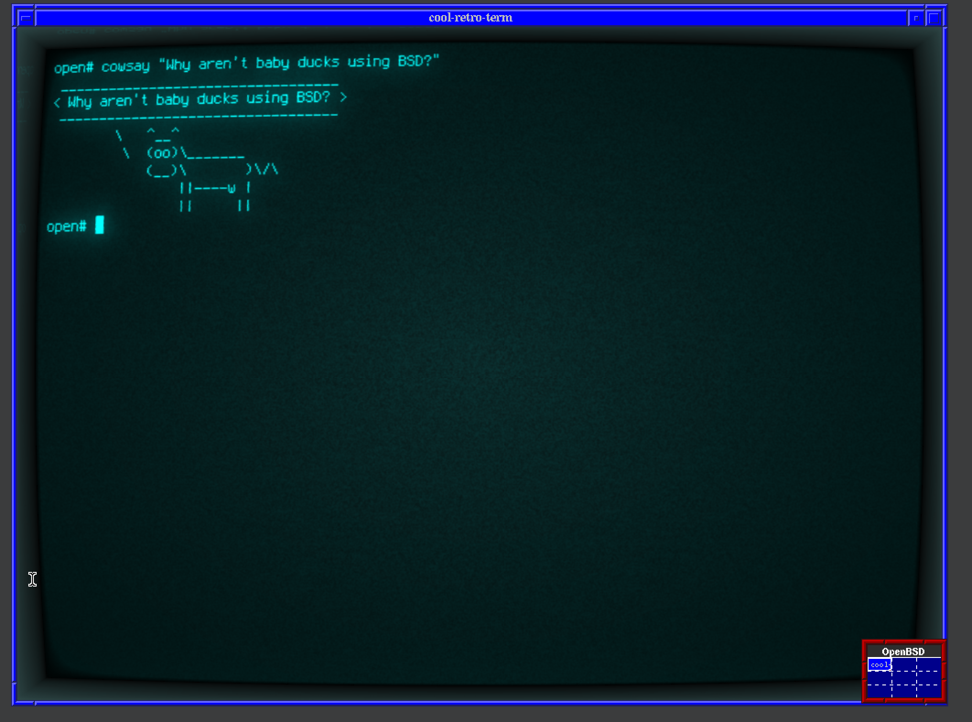Click the block cursor after the open# prompt
Image resolution: width=972 pixels, height=722 pixels.
99,225
